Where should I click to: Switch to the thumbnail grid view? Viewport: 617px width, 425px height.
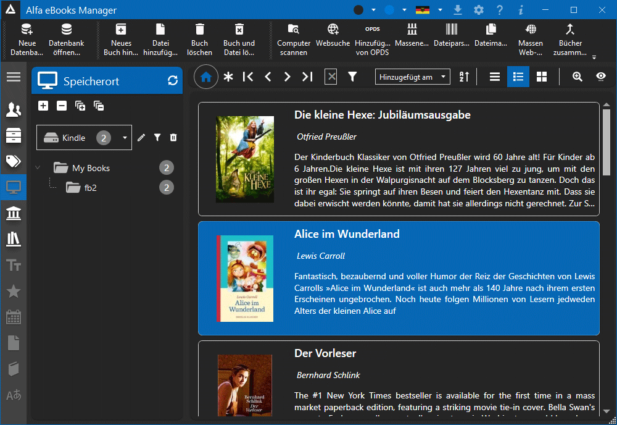tap(542, 77)
